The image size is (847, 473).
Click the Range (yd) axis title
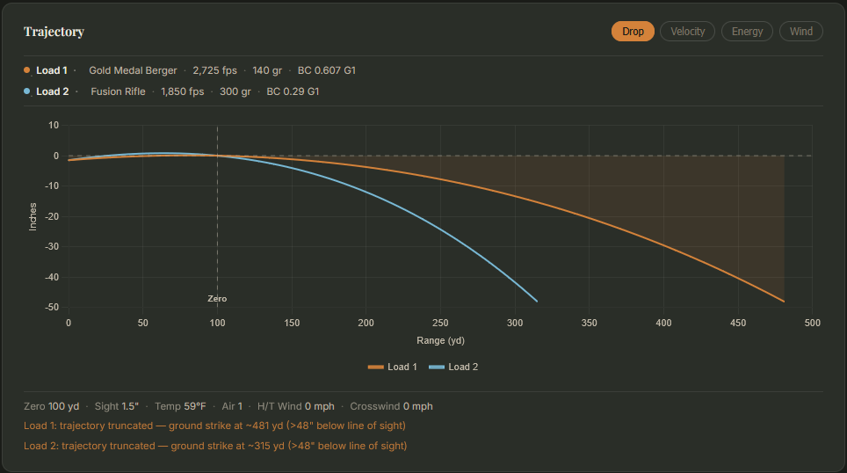point(440,340)
